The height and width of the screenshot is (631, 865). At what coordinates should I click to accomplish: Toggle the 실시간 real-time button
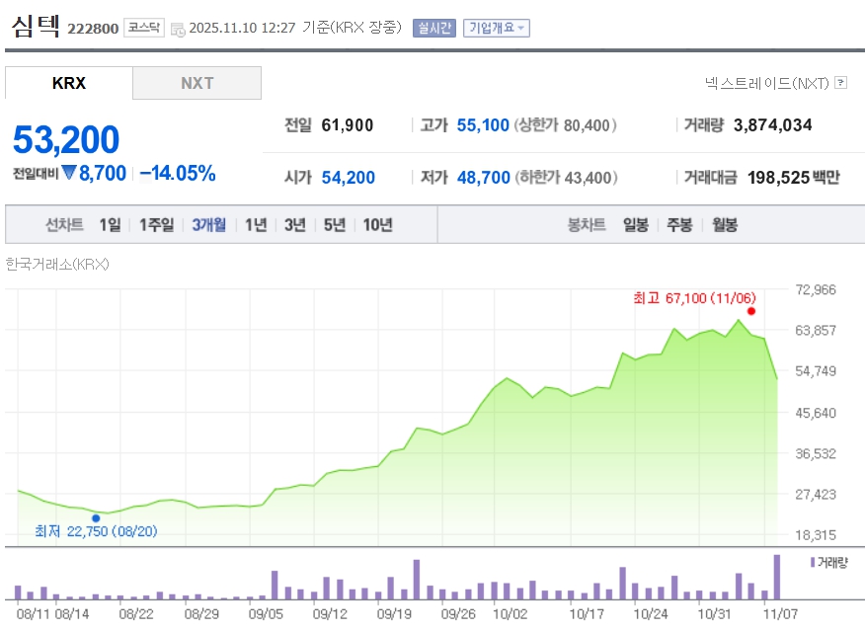pos(434,28)
